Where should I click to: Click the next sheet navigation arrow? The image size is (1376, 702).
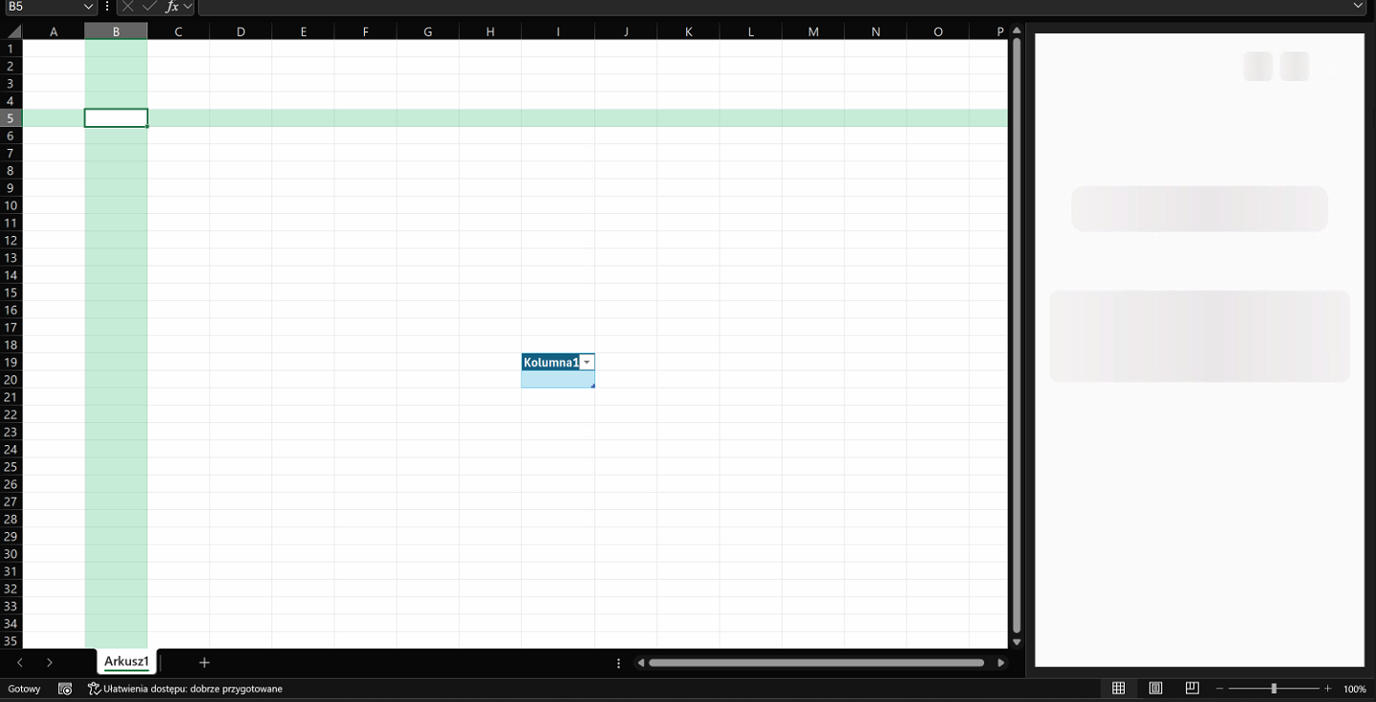tap(50, 662)
